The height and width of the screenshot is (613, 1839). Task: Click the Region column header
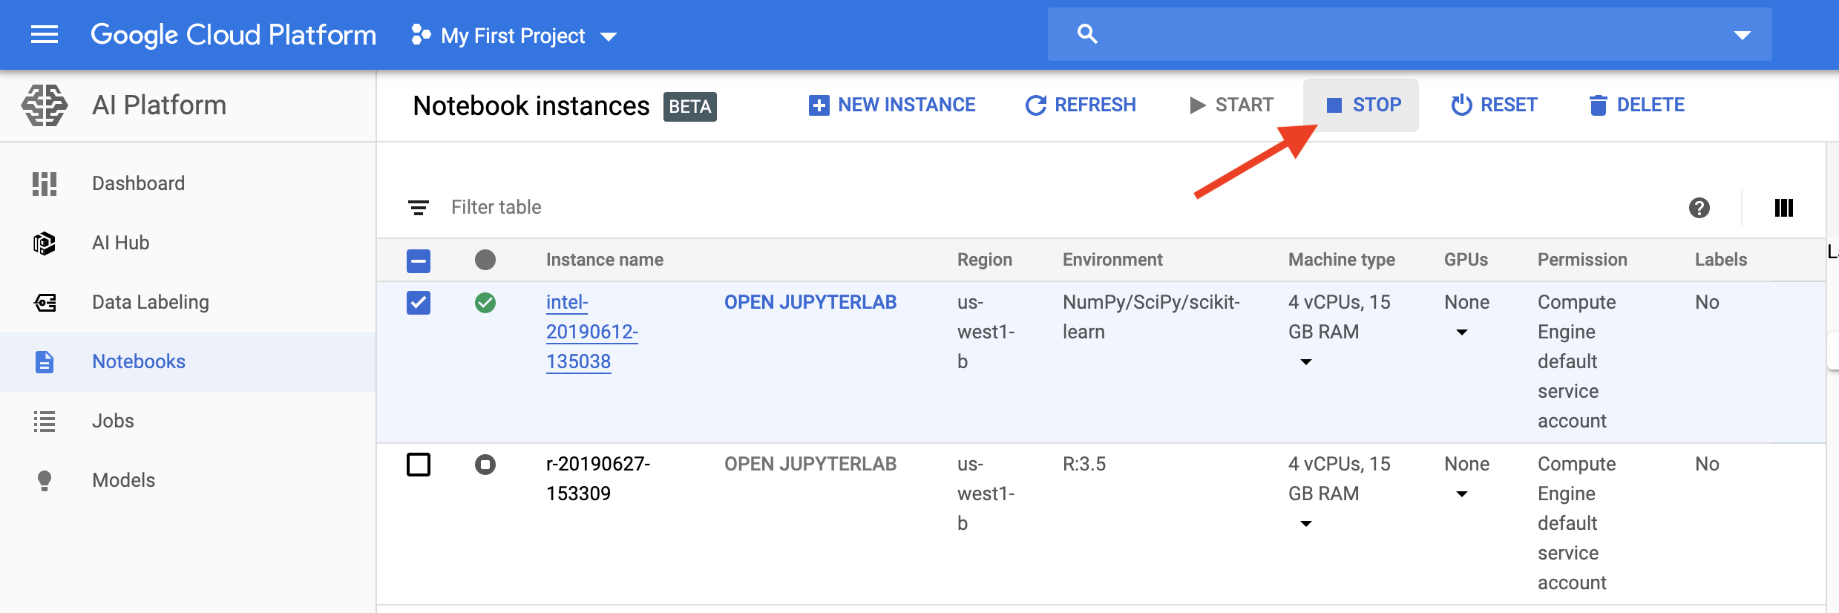point(984,260)
